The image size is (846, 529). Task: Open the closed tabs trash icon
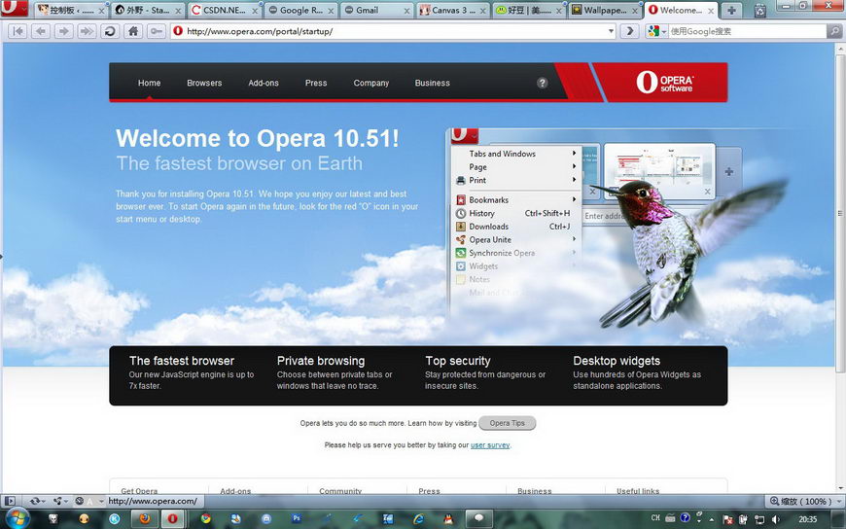760,10
